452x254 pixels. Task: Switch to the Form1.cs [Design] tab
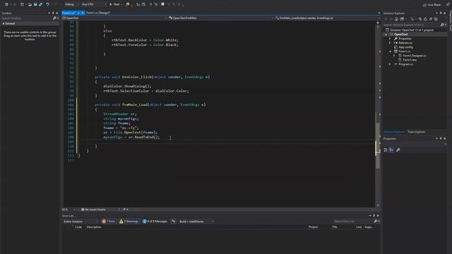(x=98, y=13)
